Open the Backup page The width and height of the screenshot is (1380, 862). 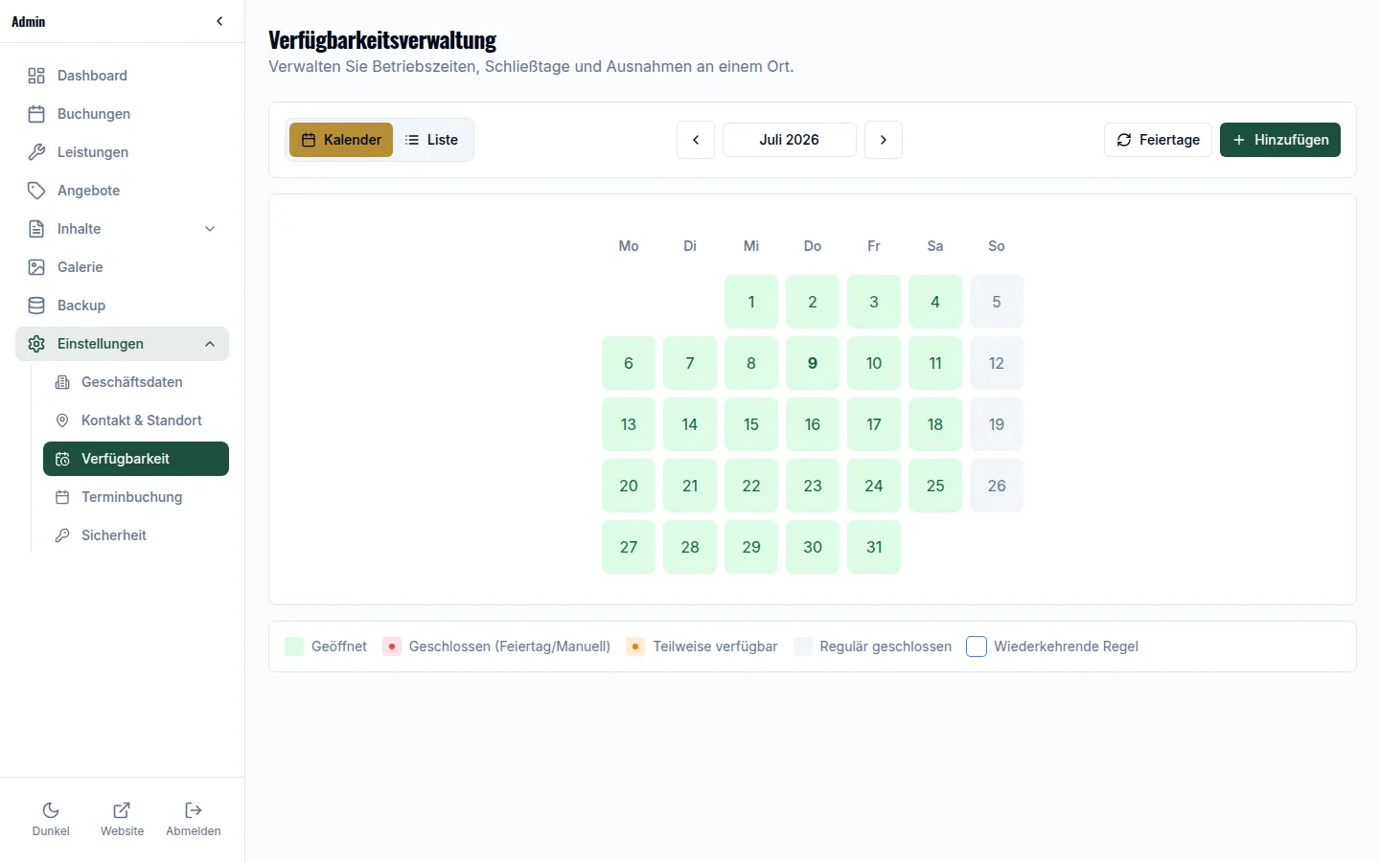pyautogui.click(x=122, y=306)
